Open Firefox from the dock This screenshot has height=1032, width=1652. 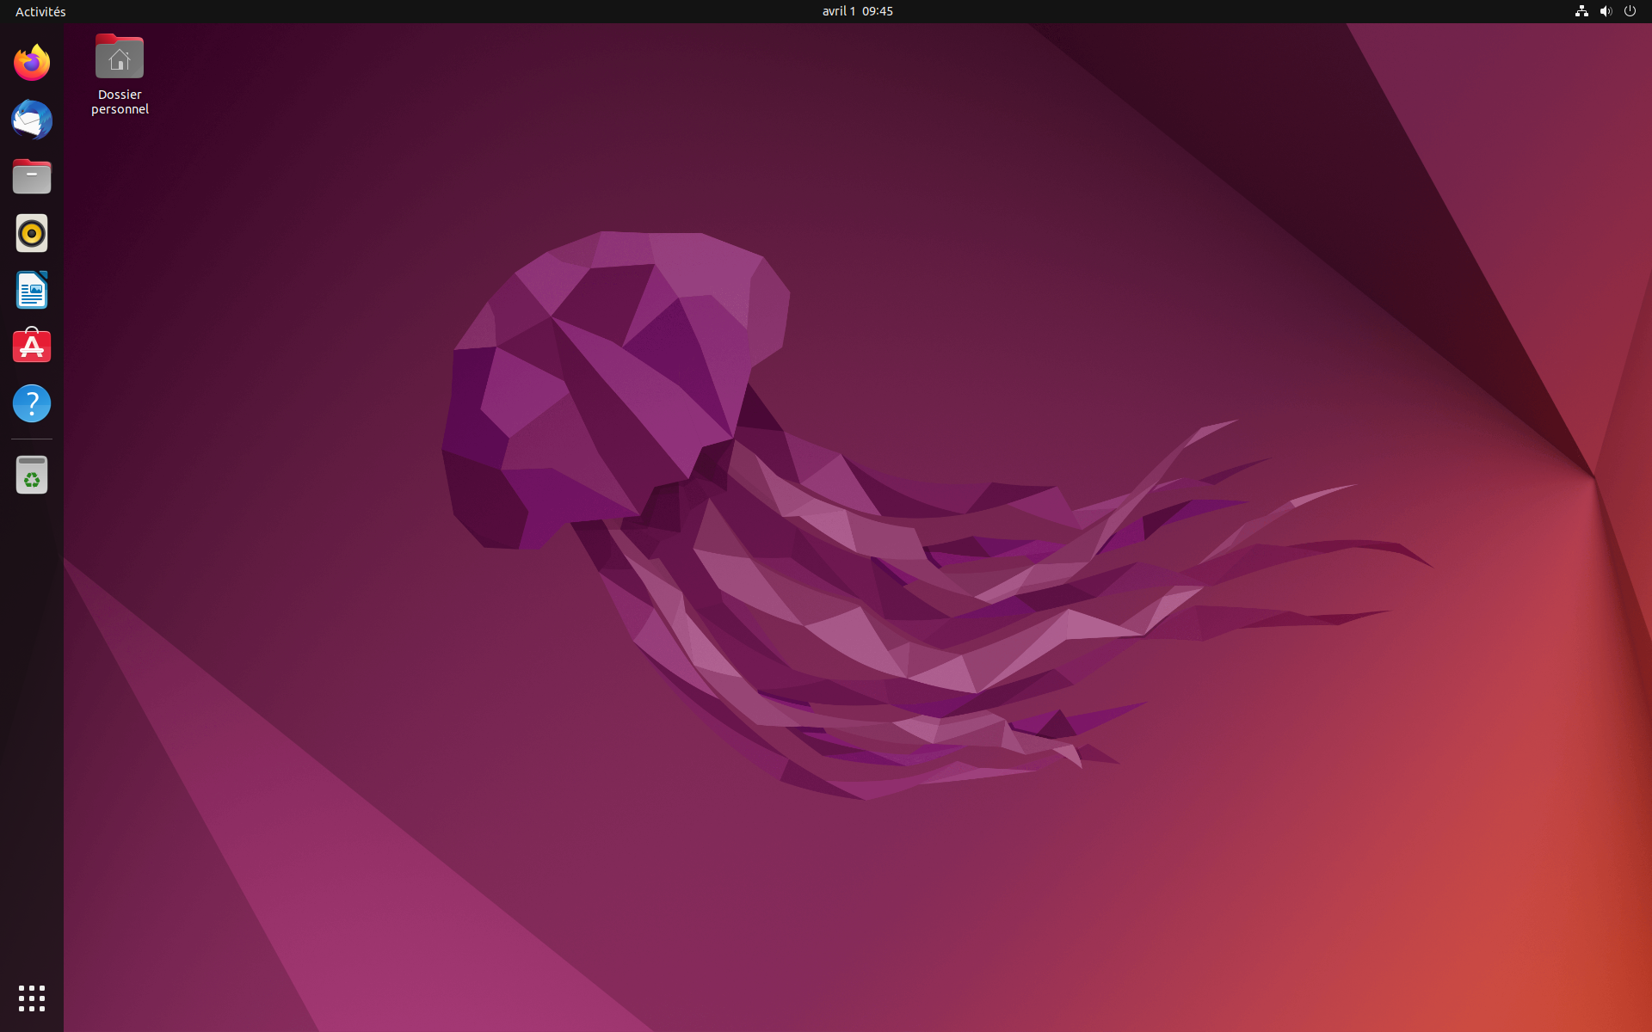click(32, 63)
